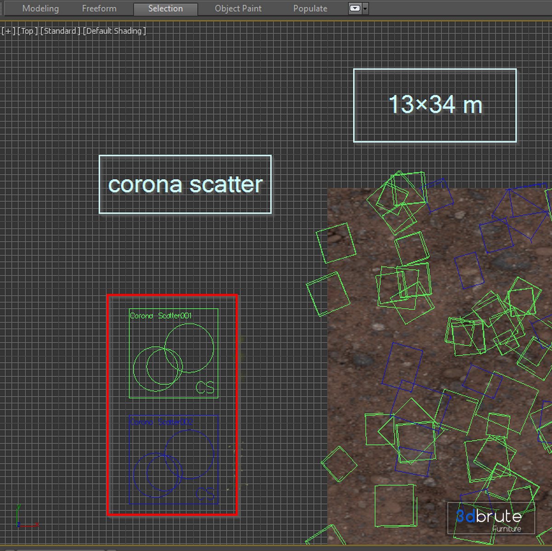Expand the ribbon display options arrow
The width and height of the screenshot is (552, 551).
[365, 9]
